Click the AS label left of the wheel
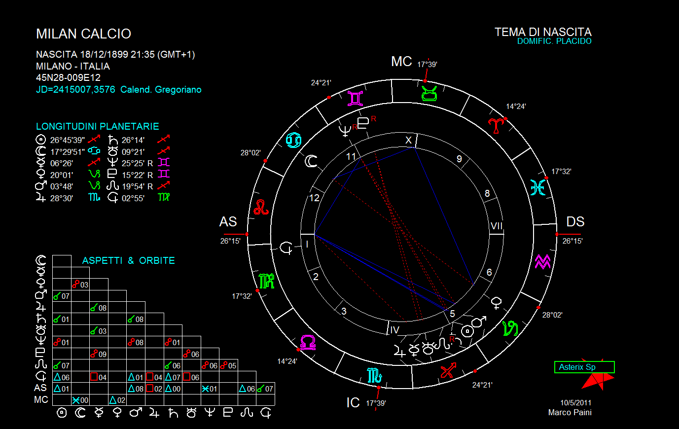Screen dimensions: 679x429 (x=228, y=221)
